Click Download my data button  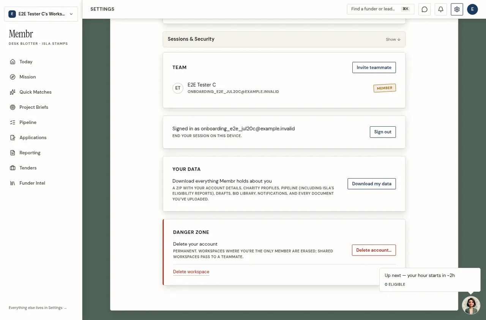click(x=372, y=184)
